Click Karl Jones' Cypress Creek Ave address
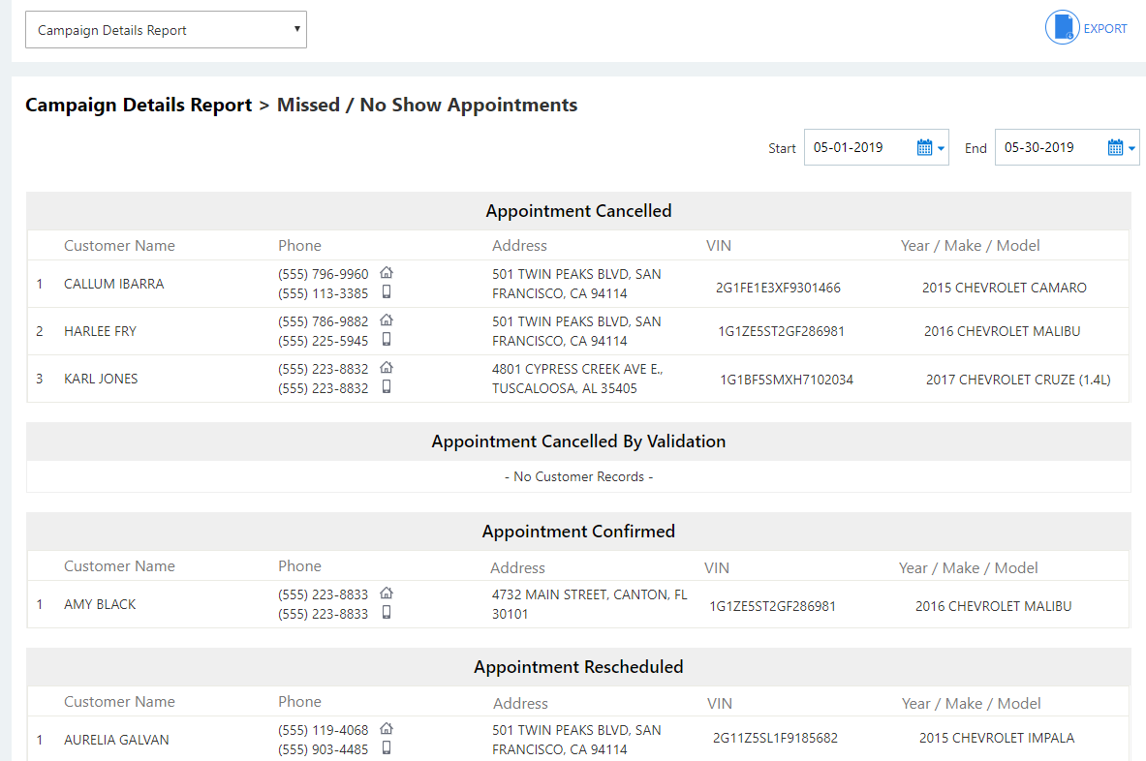This screenshot has height=761, width=1146. [x=577, y=379]
